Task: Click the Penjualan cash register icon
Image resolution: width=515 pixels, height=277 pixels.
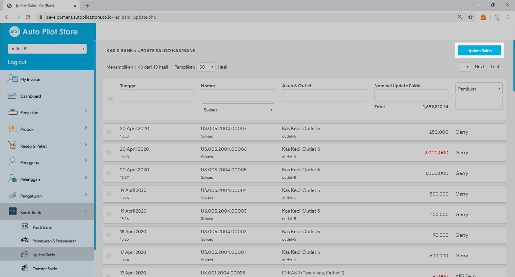Action: (x=13, y=112)
